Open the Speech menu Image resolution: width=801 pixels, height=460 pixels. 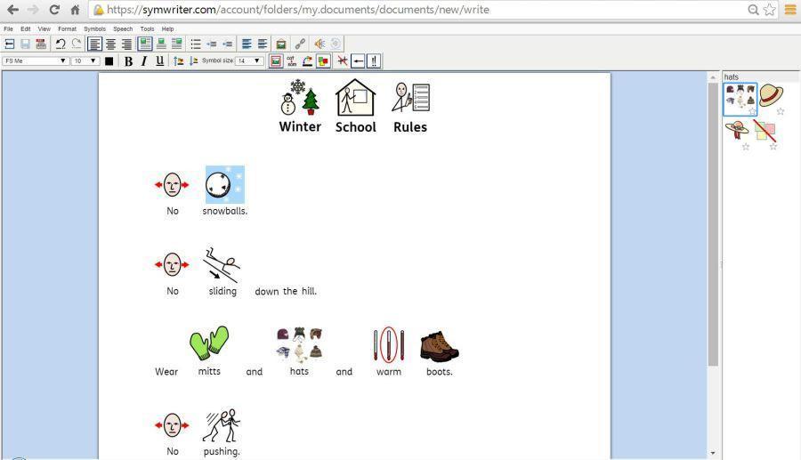(123, 28)
